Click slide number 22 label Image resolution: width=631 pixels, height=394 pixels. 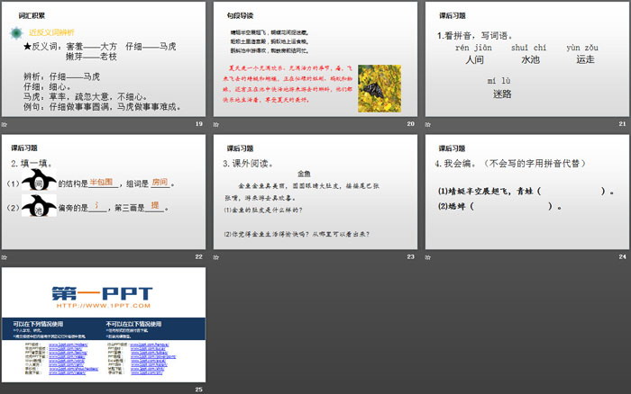pos(198,257)
